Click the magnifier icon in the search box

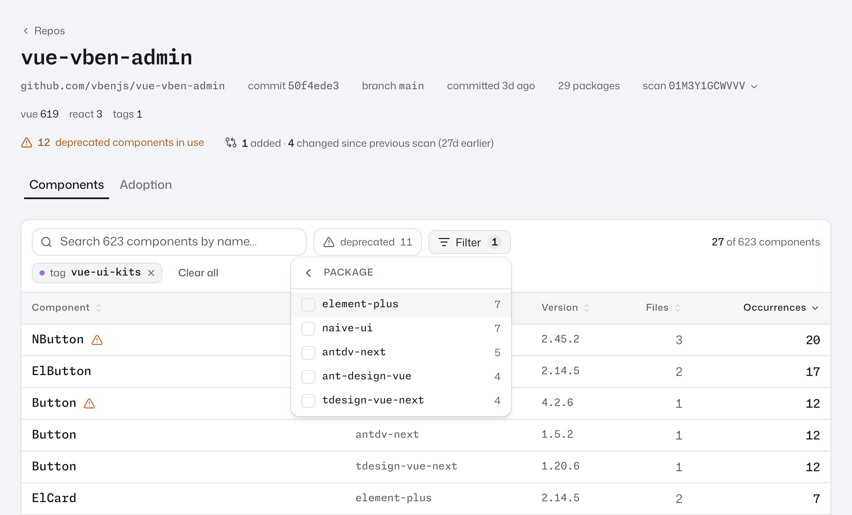point(46,242)
